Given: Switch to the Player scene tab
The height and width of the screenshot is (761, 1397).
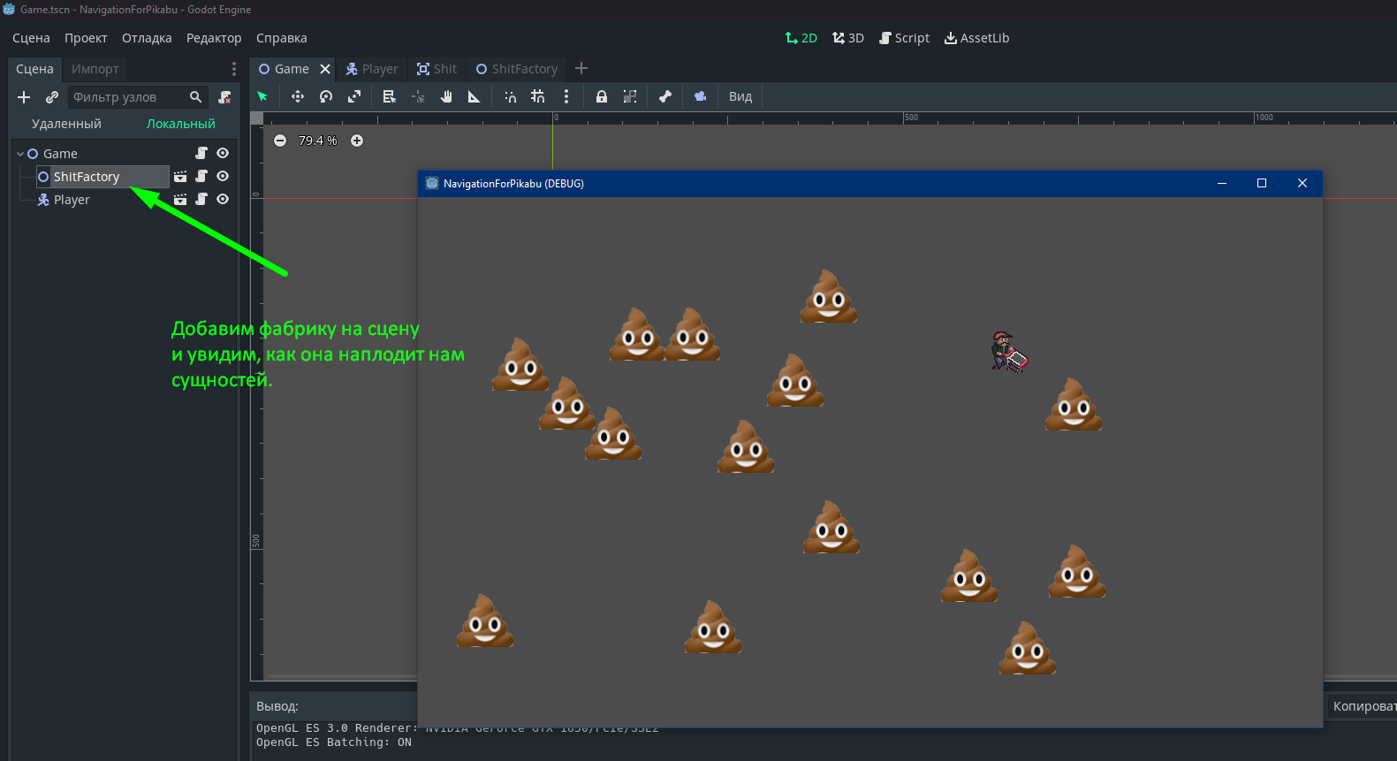Looking at the screenshot, I should click(372, 69).
